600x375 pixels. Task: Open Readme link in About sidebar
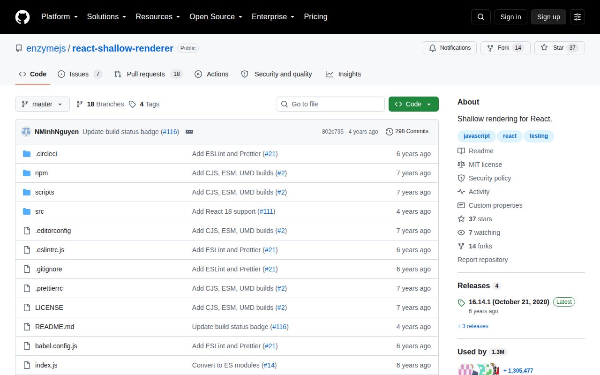pyautogui.click(x=475, y=151)
